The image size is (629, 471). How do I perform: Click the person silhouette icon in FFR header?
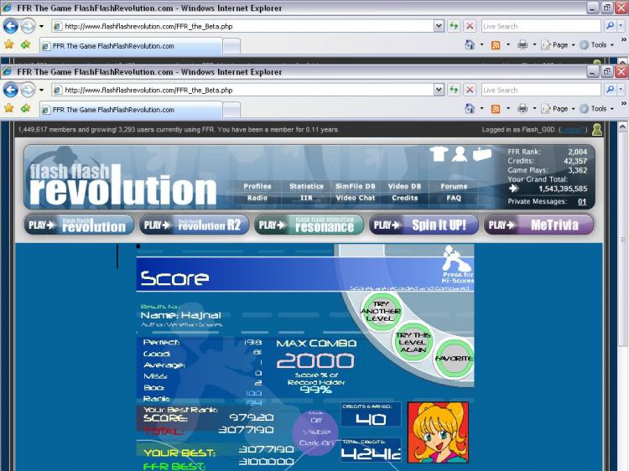tap(460, 153)
